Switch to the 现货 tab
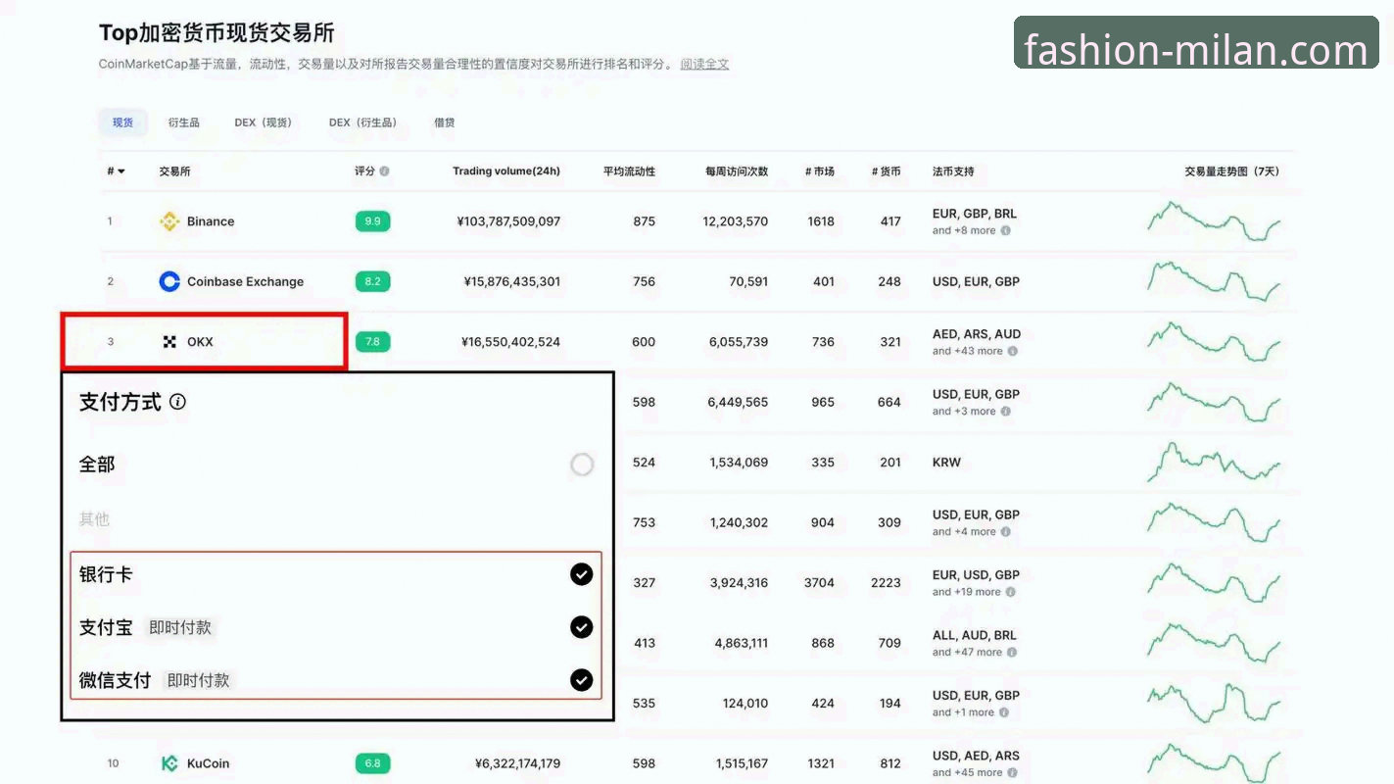 [x=122, y=122]
